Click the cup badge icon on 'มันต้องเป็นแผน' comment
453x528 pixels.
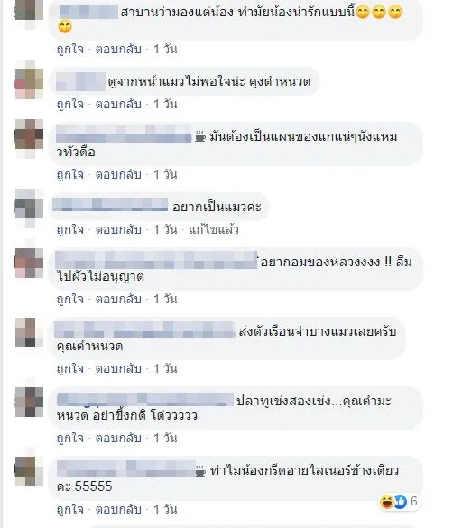pyautogui.click(x=200, y=137)
